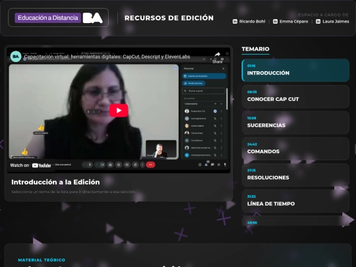Click the raise hand icon in meeting toolbar
This screenshot has height=267, width=356.
tap(135, 165)
